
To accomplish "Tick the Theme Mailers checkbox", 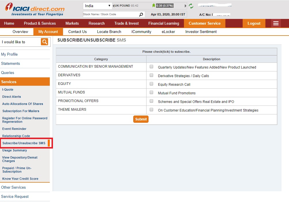I will coord(151,110).
